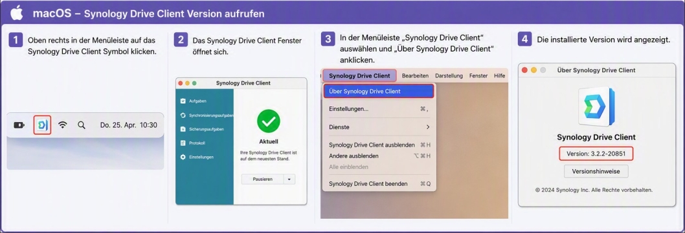
Task: Open the Hilfe menu
Action: (x=499, y=76)
